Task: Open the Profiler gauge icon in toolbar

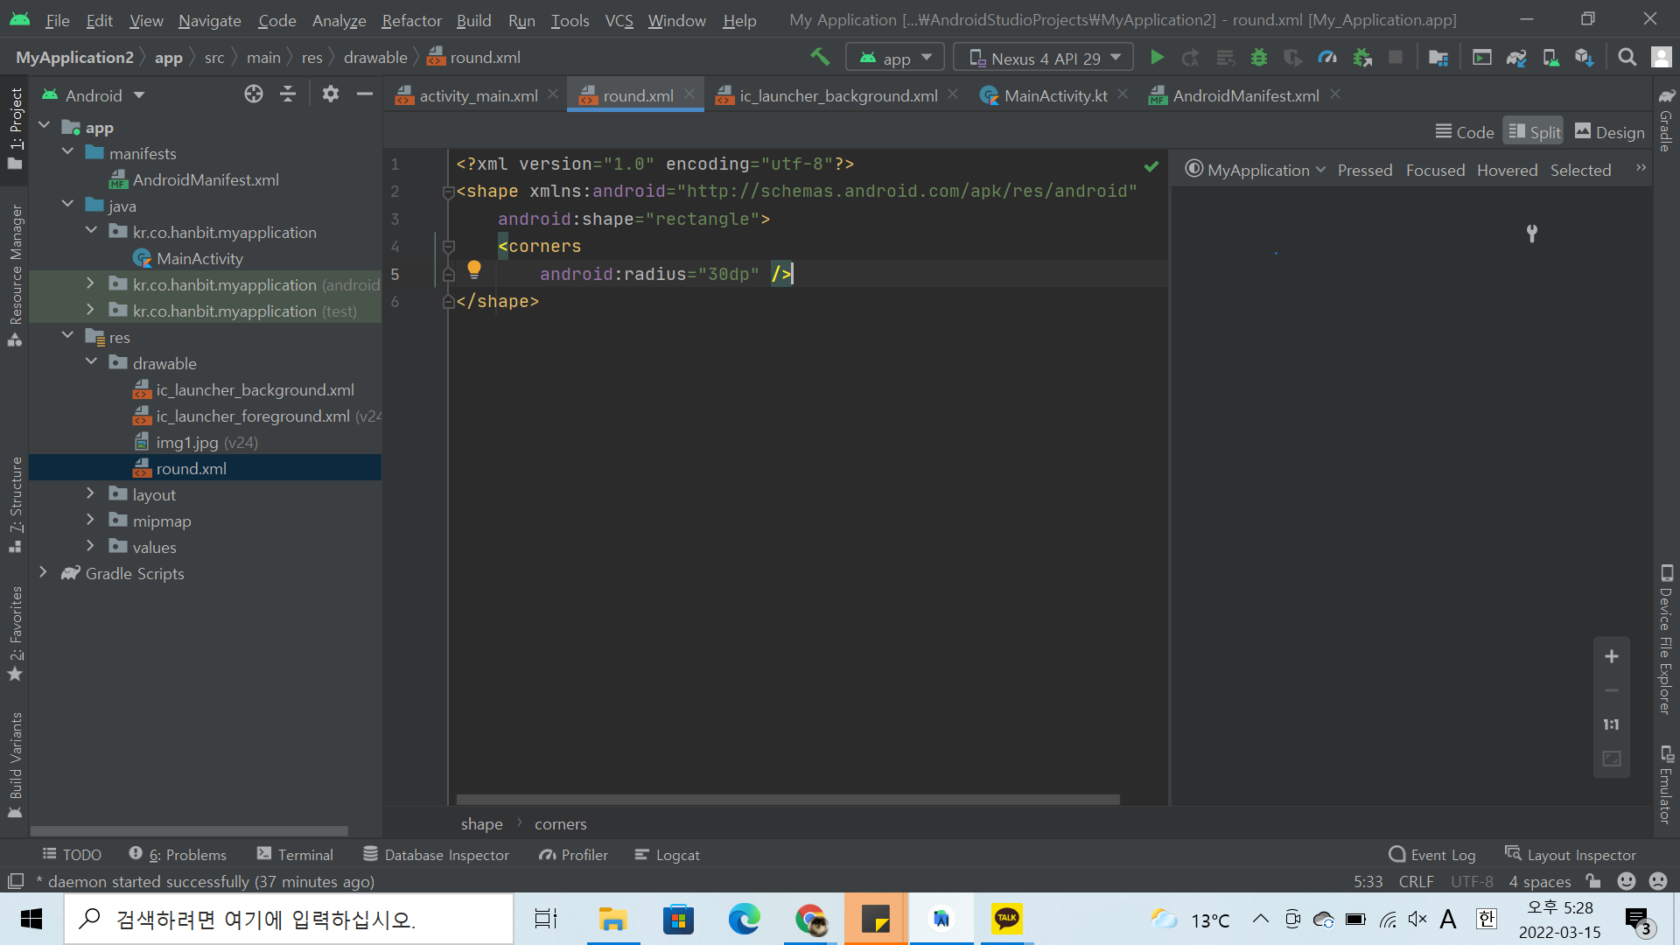Action: 1327,58
